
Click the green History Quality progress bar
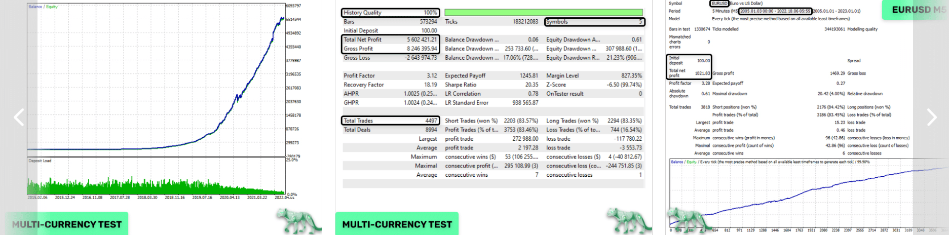coord(543,12)
